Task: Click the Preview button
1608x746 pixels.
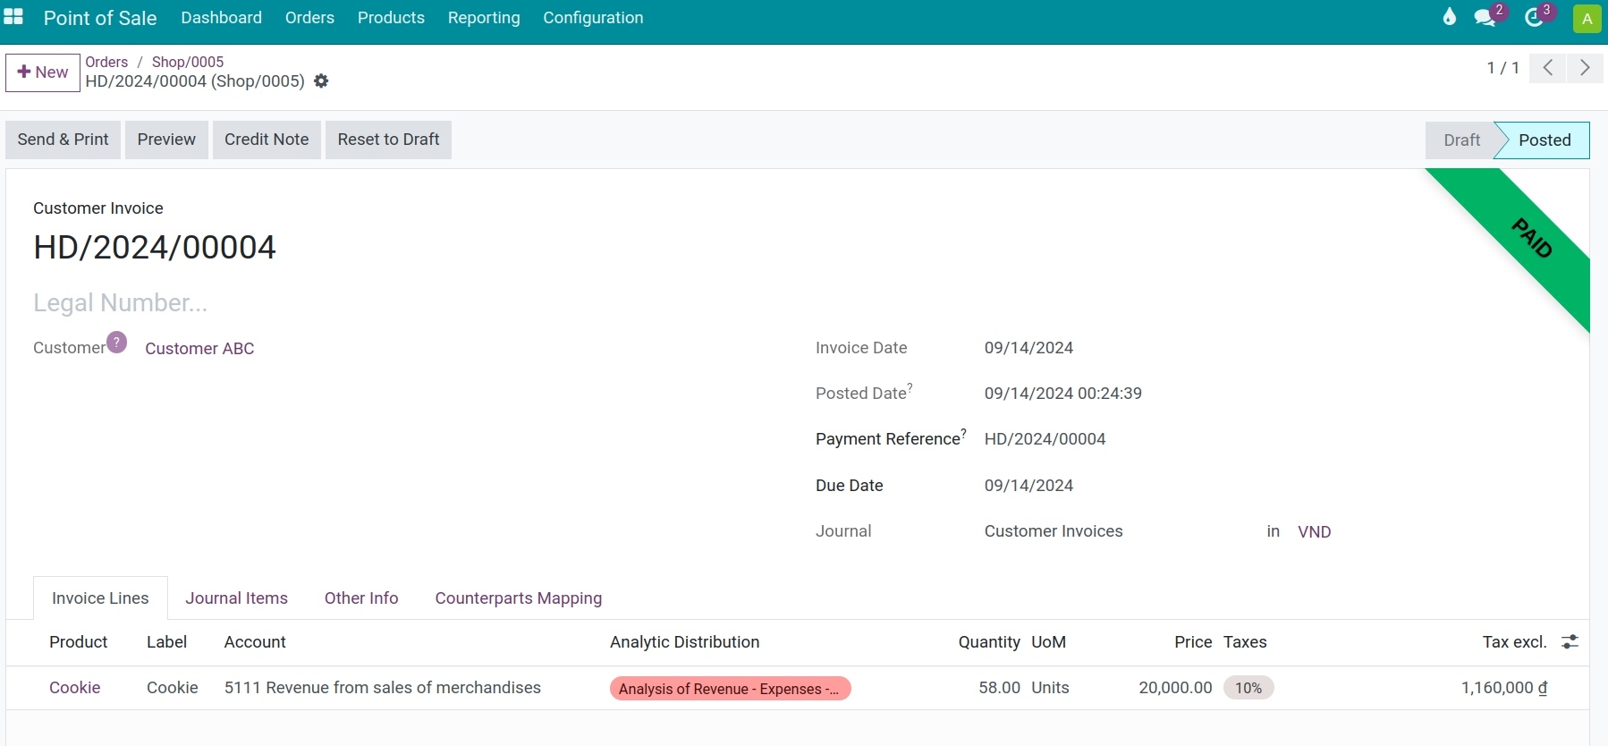Action: coord(166,140)
